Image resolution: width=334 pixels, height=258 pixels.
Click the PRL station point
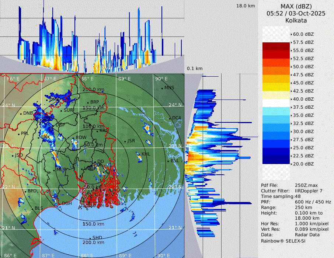coord(19,134)
